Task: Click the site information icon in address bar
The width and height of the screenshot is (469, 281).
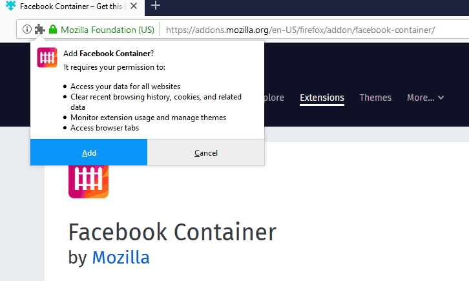Action: (27, 29)
